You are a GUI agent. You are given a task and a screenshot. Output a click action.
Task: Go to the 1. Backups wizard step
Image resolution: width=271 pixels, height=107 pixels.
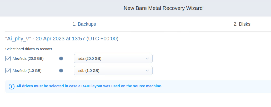(84, 24)
